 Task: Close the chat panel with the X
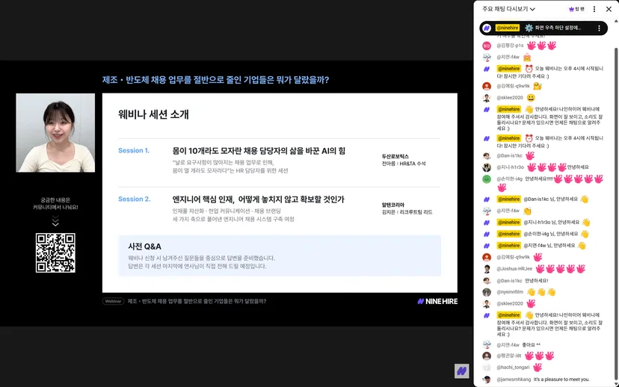point(609,9)
